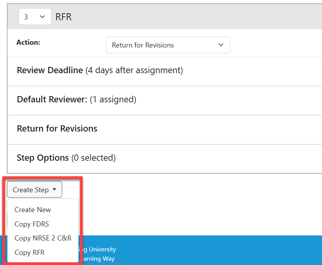Choose "Copy NRSE 2 C&R" option
Viewport: 322px width, 265px height.
43,238
